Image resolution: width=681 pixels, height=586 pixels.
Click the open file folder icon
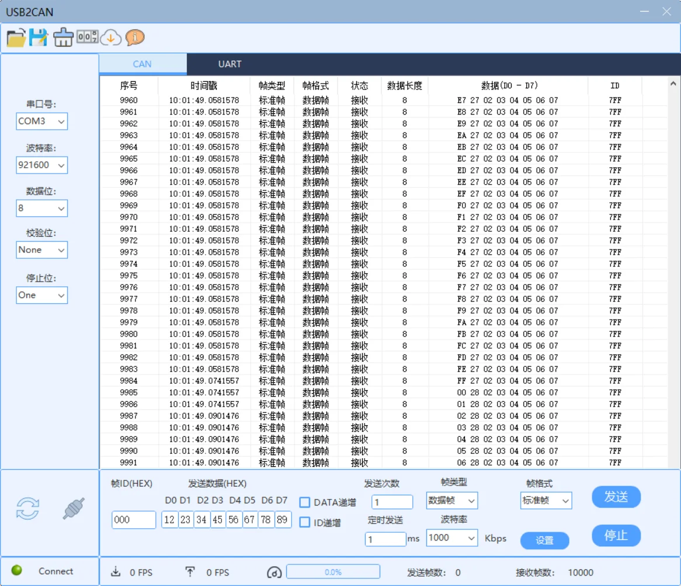16,38
